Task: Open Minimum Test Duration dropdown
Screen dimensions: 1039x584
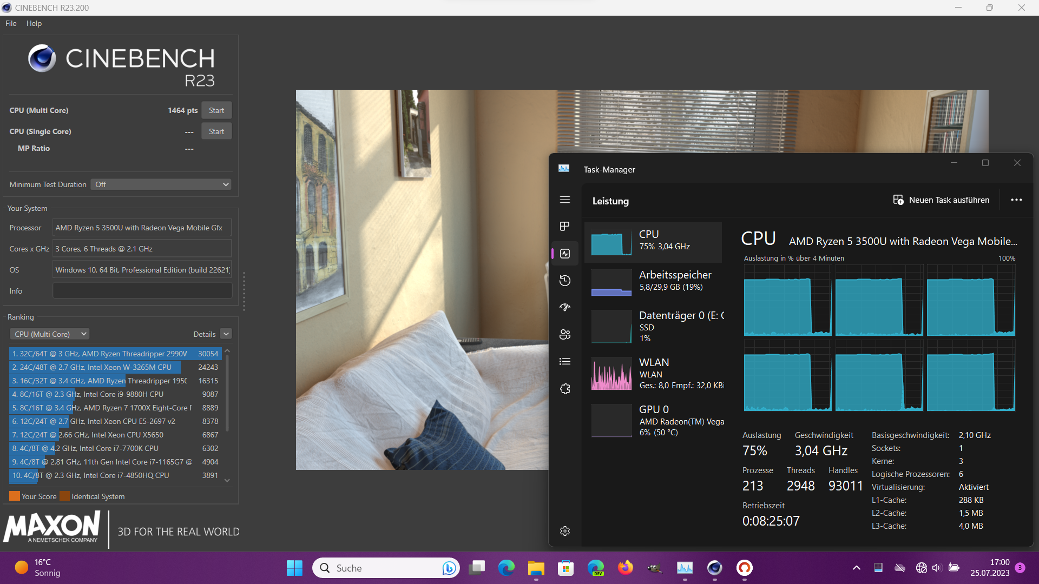Action: tap(161, 184)
